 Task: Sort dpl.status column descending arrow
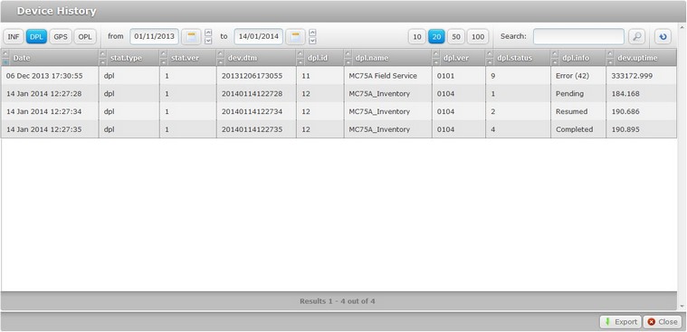tap(490, 62)
